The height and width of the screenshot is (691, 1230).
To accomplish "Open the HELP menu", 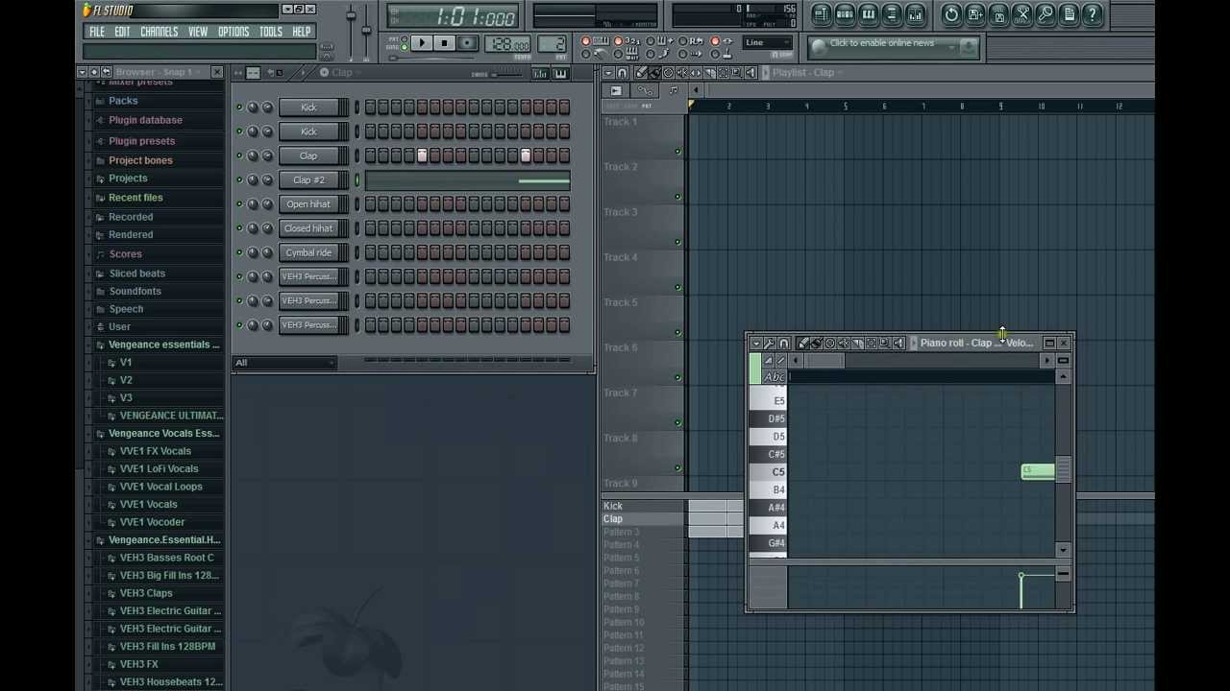I will [x=302, y=32].
